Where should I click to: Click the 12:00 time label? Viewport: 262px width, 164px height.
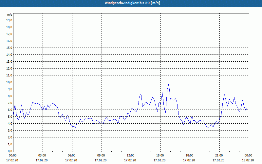[131, 155]
